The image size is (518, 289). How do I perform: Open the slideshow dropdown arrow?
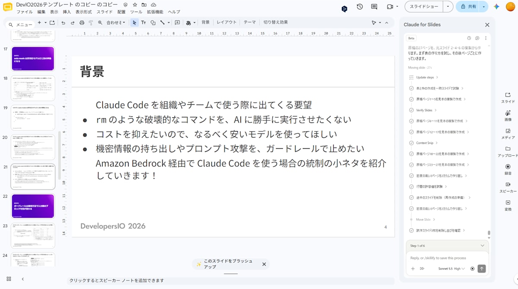(449, 6)
